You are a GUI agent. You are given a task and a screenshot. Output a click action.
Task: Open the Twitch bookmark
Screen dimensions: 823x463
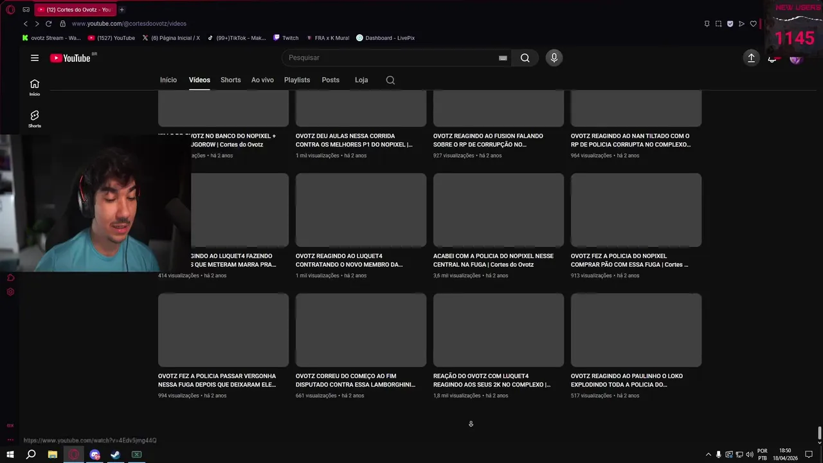tap(286, 38)
